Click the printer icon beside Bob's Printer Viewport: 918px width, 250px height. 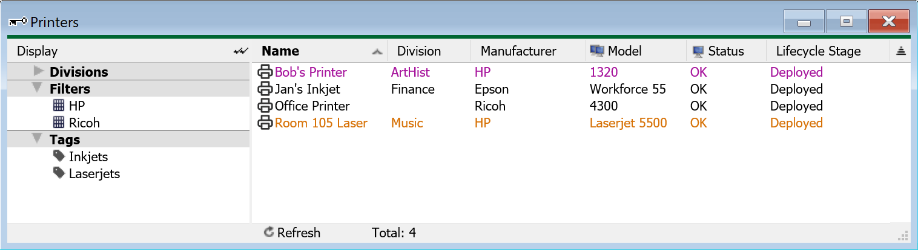pyautogui.click(x=265, y=72)
